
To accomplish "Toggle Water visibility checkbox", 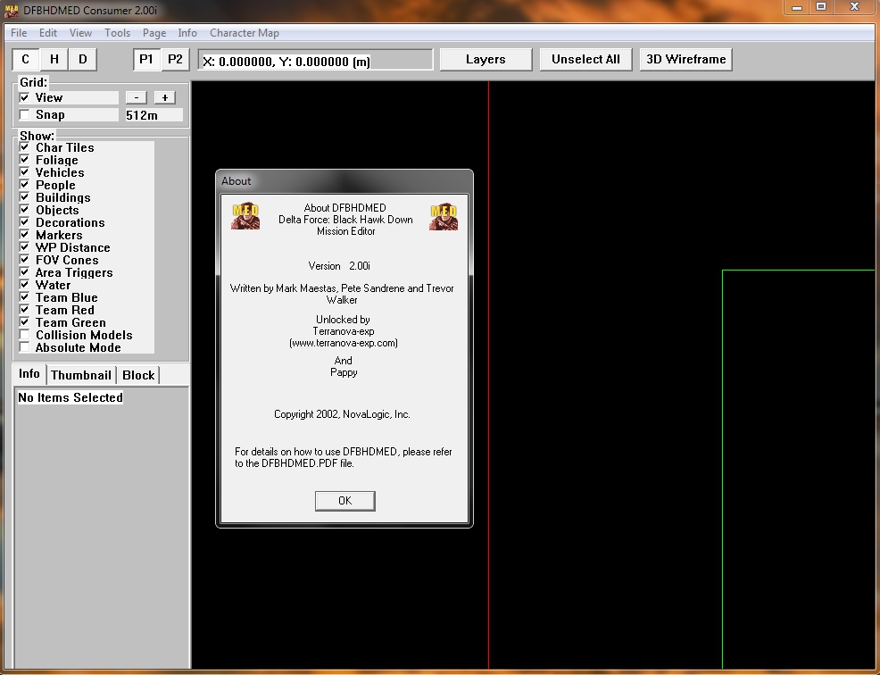I will 24,285.
